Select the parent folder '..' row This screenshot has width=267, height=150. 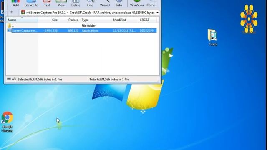click(x=81, y=26)
